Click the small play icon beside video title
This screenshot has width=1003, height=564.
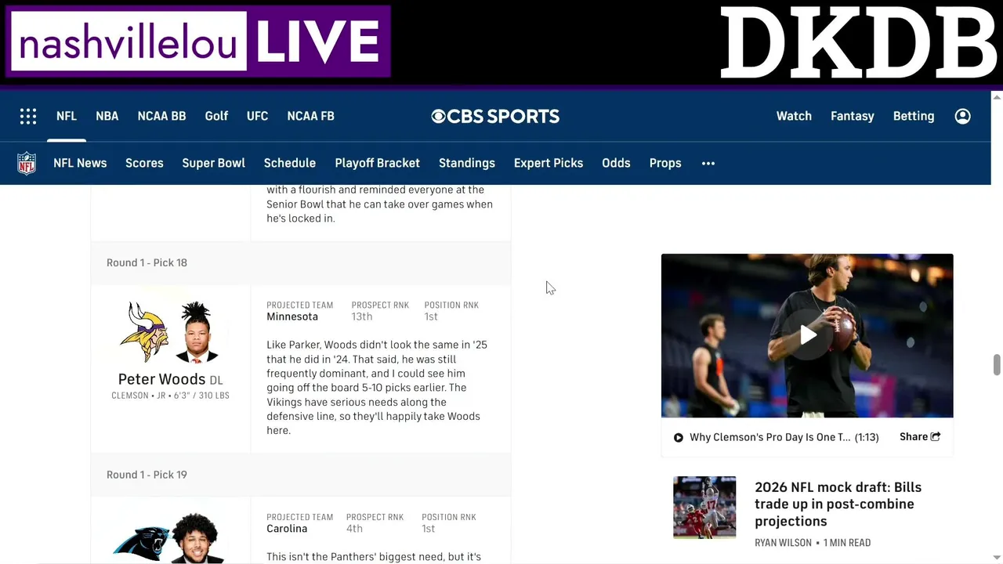click(x=679, y=438)
